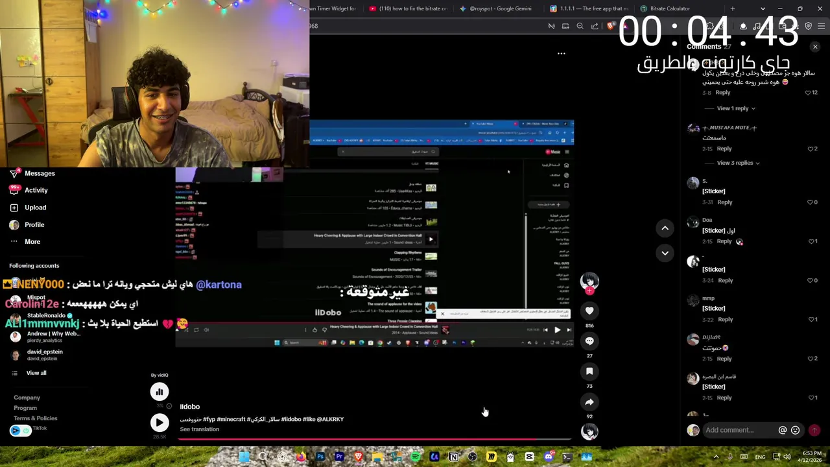The height and width of the screenshot is (467, 830).
Task: Open video comments via speech bubble icon
Action: click(589, 341)
